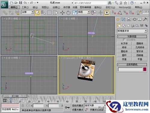The image size is (150, 113).
Task: Open the Modify panel tab
Action: pos(123,19)
